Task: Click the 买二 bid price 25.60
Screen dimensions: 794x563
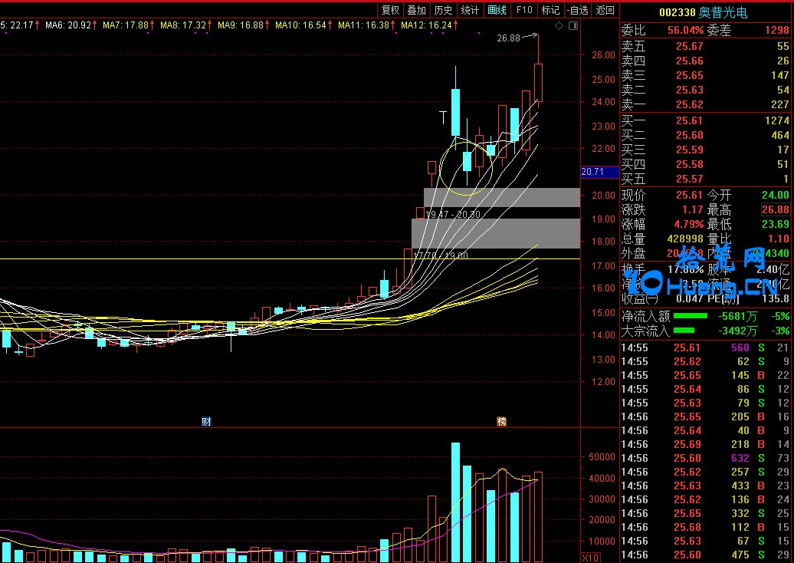Action: pyautogui.click(x=689, y=135)
